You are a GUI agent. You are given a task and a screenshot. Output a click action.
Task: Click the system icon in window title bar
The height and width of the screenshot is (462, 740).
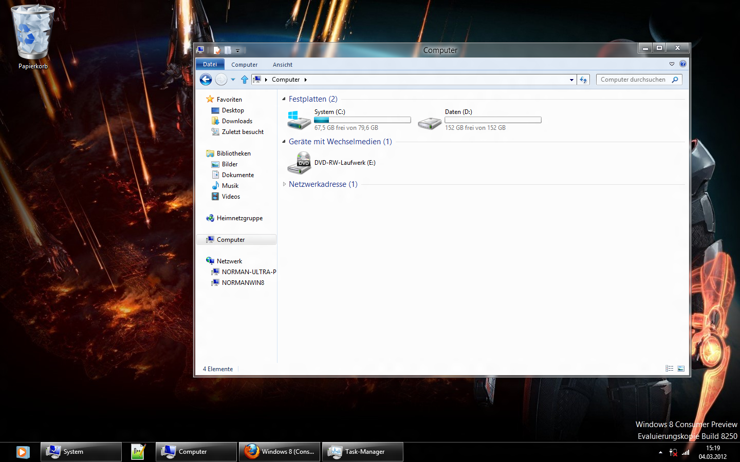click(200, 50)
